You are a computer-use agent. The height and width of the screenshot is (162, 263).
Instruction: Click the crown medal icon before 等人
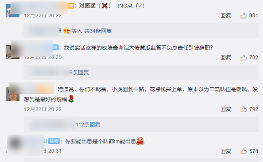coord(67,31)
